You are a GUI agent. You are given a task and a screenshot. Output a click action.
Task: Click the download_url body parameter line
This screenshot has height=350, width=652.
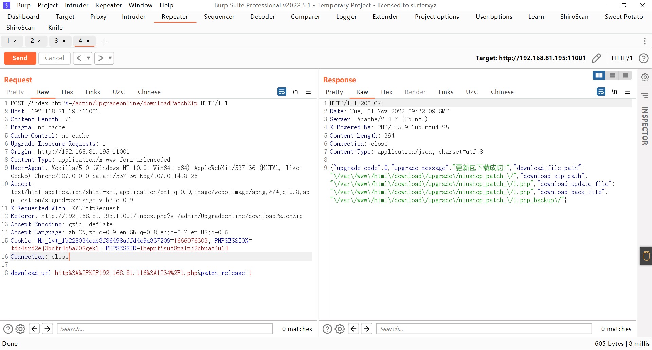(x=131, y=273)
